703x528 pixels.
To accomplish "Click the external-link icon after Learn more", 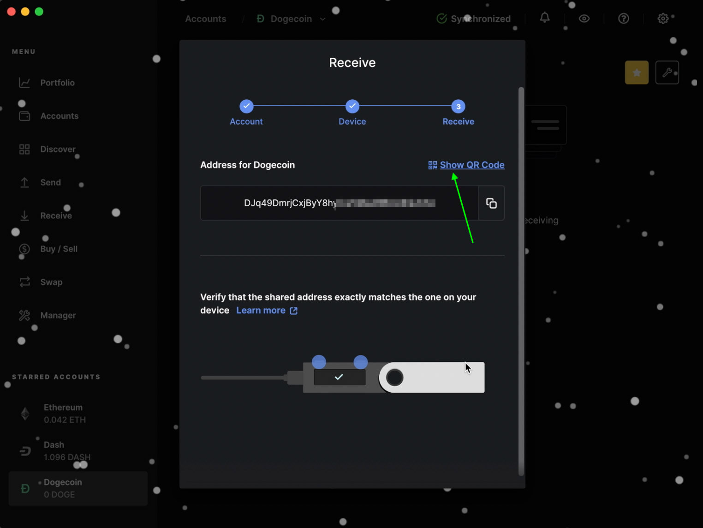I will pyautogui.click(x=293, y=311).
